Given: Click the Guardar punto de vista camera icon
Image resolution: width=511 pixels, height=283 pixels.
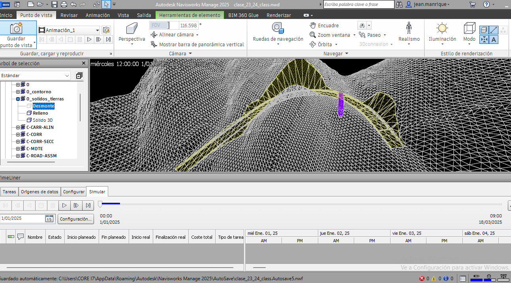Looking at the screenshot, I should coord(16,28).
